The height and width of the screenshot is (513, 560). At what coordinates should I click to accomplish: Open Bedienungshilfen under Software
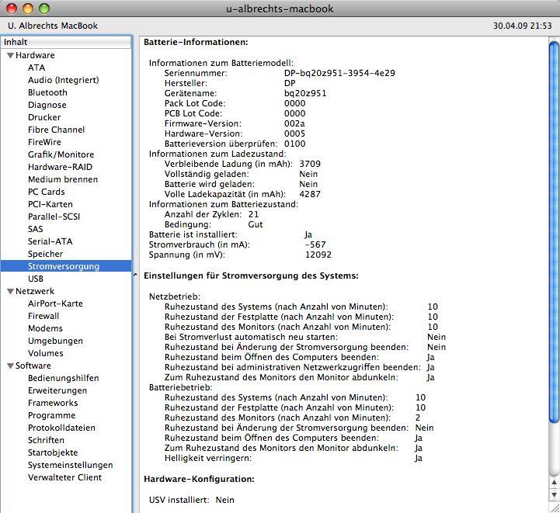[64, 378]
